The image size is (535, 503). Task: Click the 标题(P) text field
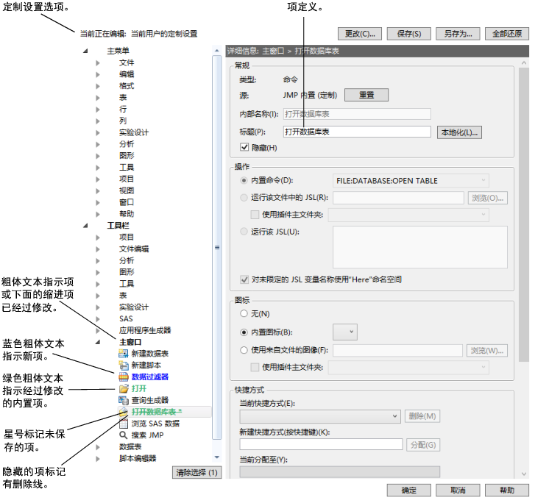click(x=357, y=132)
